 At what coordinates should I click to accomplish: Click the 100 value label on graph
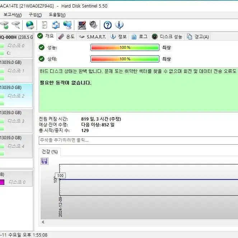[x=60, y=176]
